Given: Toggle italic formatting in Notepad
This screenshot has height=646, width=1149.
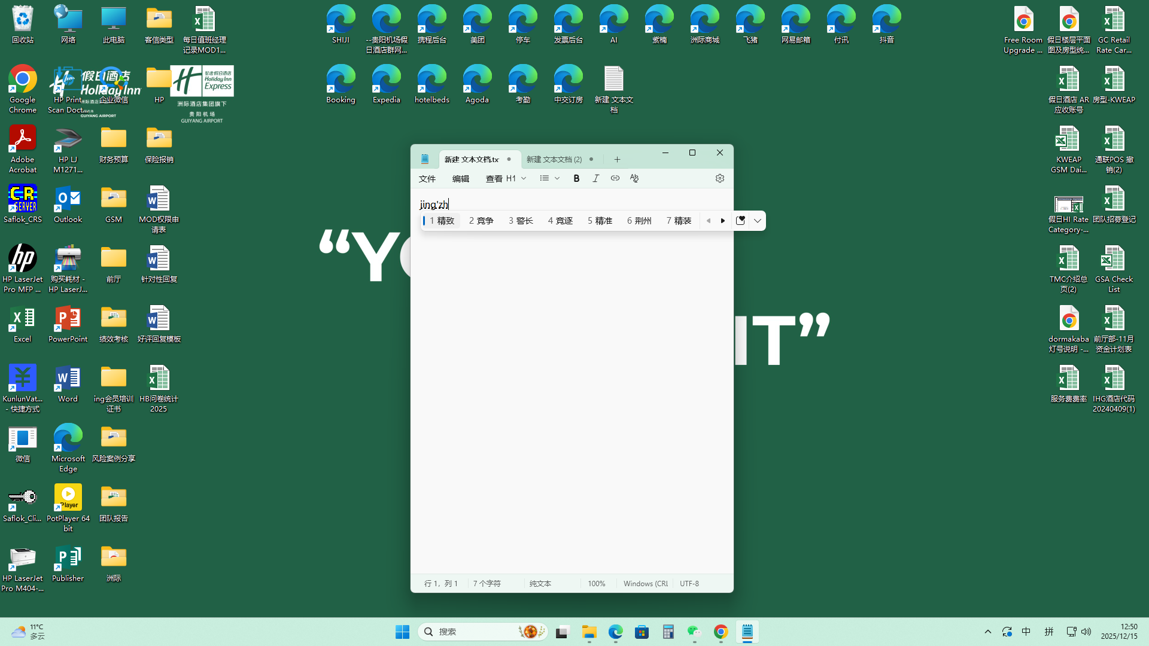Looking at the screenshot, I should [595, 178].
